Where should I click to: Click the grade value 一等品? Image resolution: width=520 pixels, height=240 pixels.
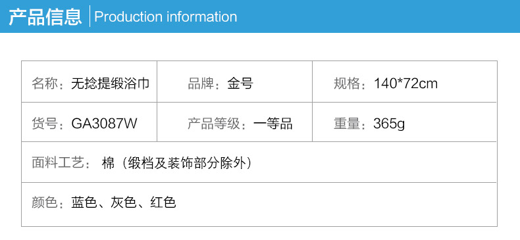coord(273,124)
